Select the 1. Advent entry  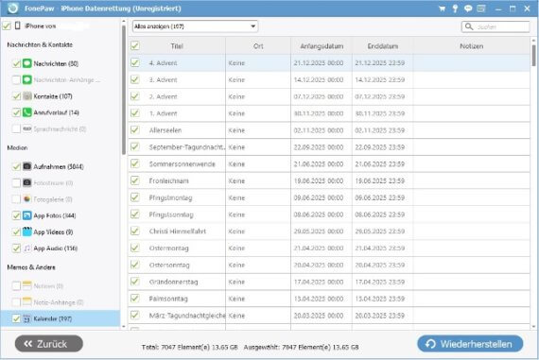click(x=163, y=113)
